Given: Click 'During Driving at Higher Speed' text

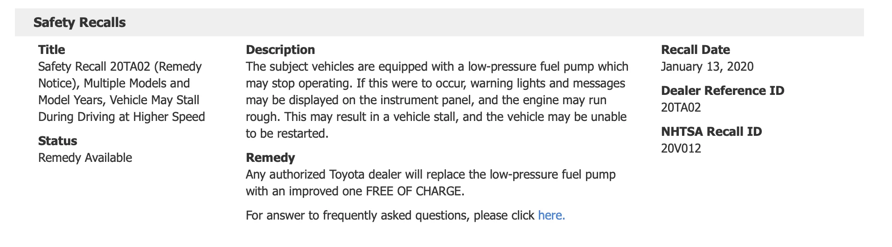Looking at the screenshot, I should point(122,117).
